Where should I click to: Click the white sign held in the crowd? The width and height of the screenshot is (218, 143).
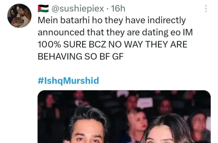click(145, 103)
